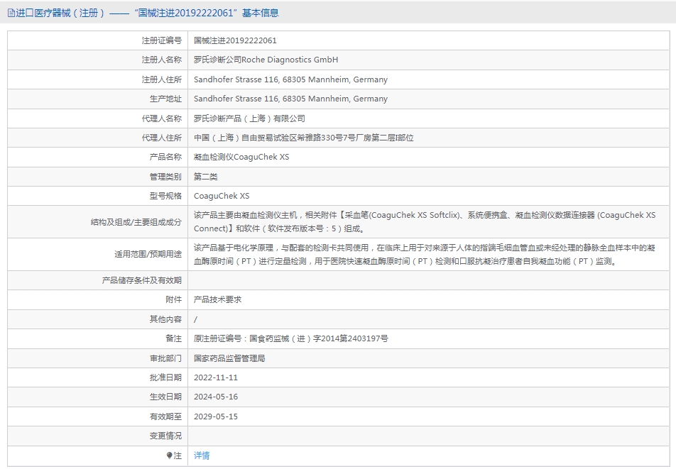Image resolution: width=676 pixels, height=469 pixels.
Task: Select the 注册人住所 address value
Action: [290, 79]
